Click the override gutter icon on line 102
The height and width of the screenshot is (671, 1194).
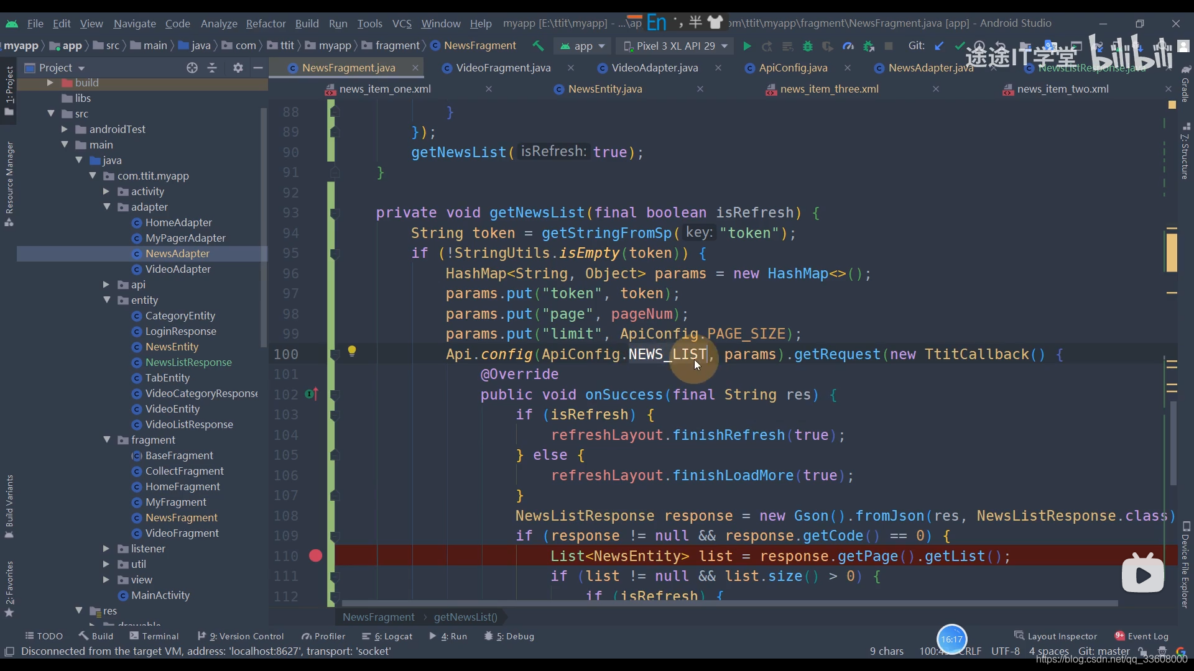point(312,394)
